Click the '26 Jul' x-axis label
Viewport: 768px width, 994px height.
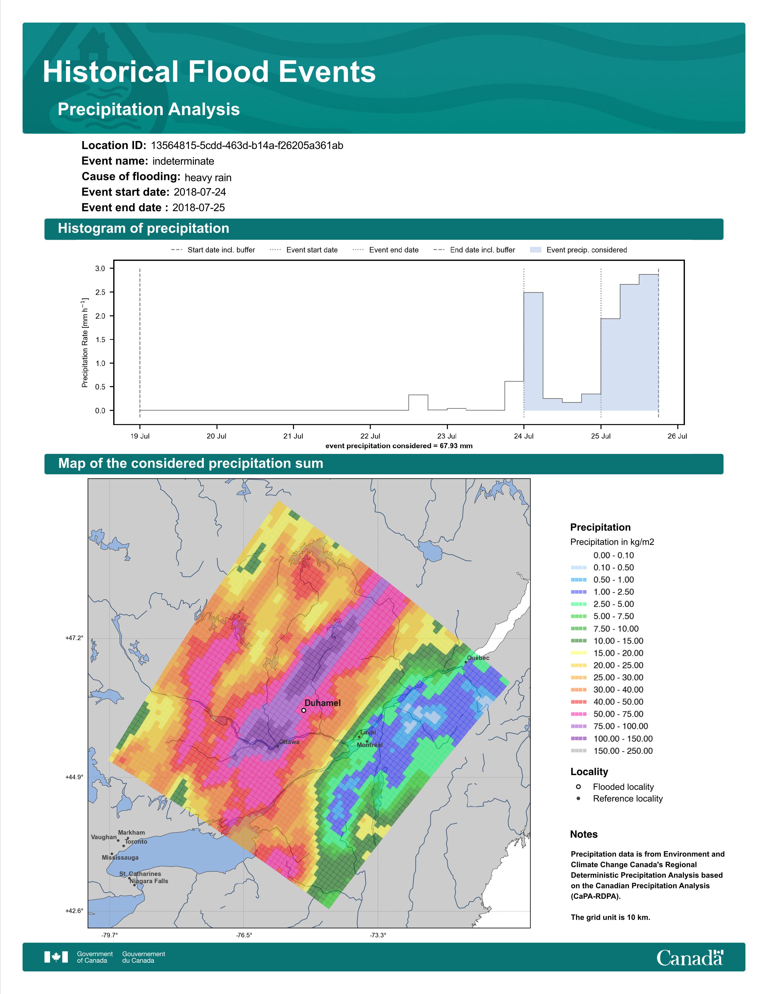pyautogui.click(x=677, y=436)
